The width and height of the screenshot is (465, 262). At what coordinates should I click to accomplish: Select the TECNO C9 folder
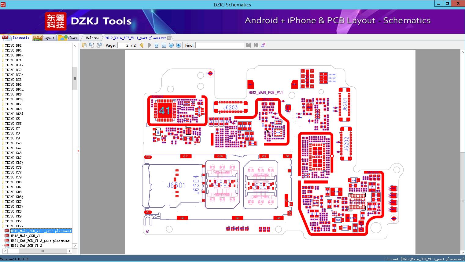12,138
